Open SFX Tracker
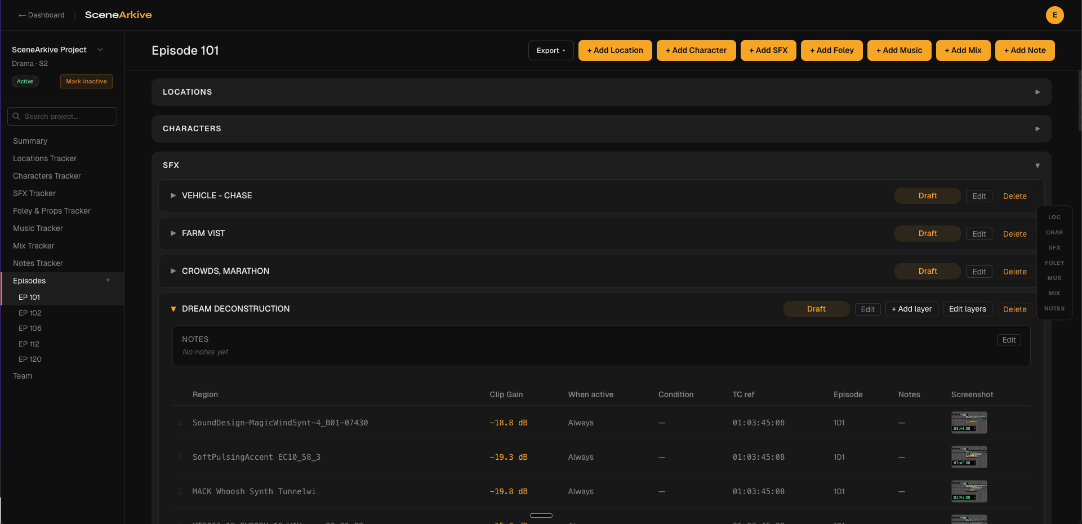 click(x=34, y=193)
